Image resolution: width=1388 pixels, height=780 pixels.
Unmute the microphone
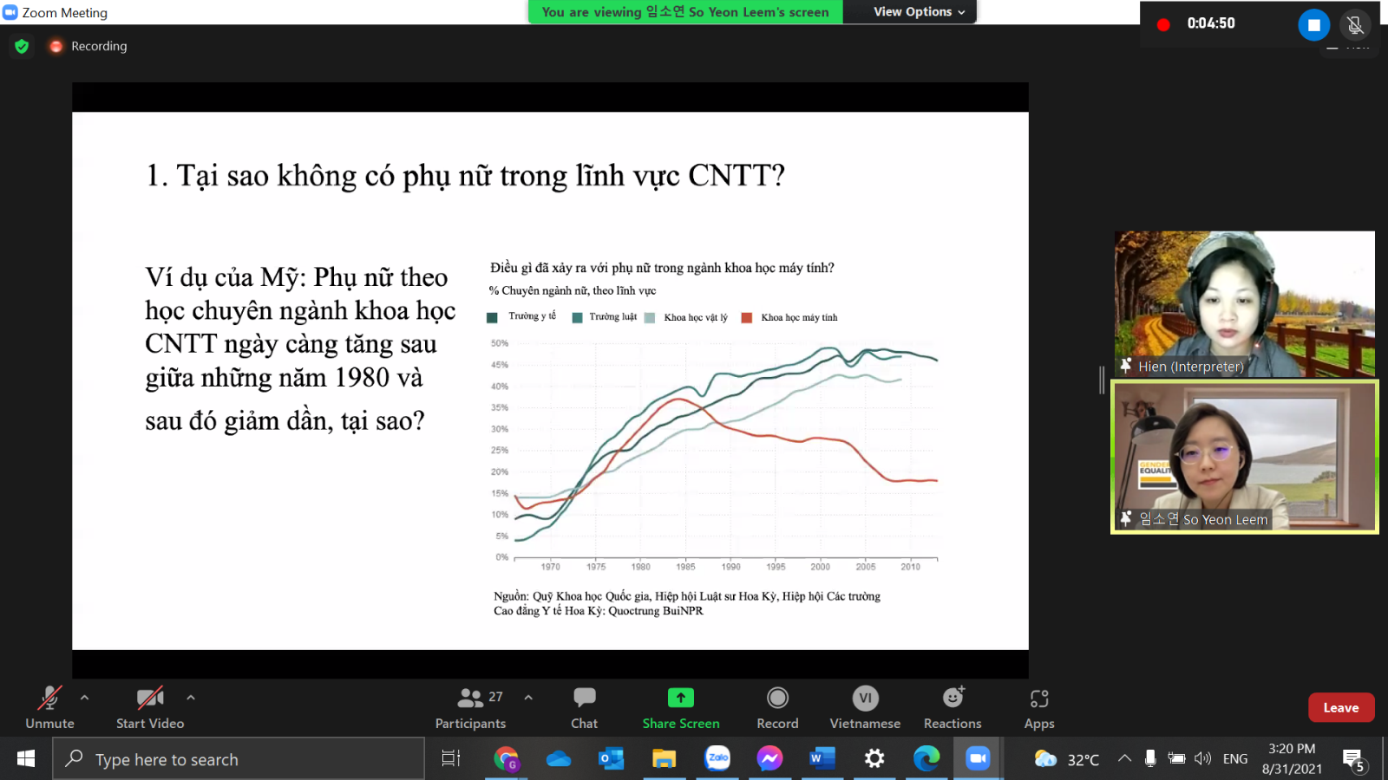click(x=49, y=707)
